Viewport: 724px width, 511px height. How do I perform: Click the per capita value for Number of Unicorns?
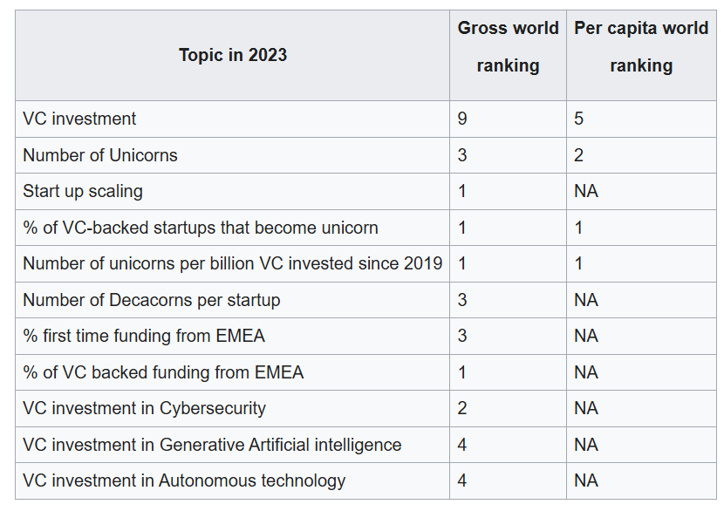(579, 155)
